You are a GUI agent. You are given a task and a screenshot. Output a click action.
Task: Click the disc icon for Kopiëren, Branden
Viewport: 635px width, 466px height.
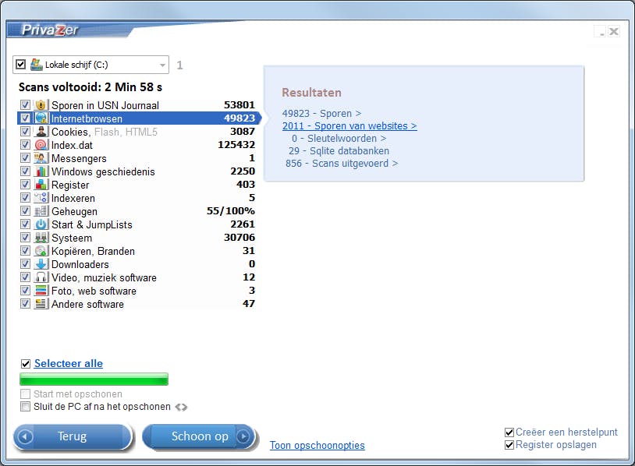click(41, 251)
